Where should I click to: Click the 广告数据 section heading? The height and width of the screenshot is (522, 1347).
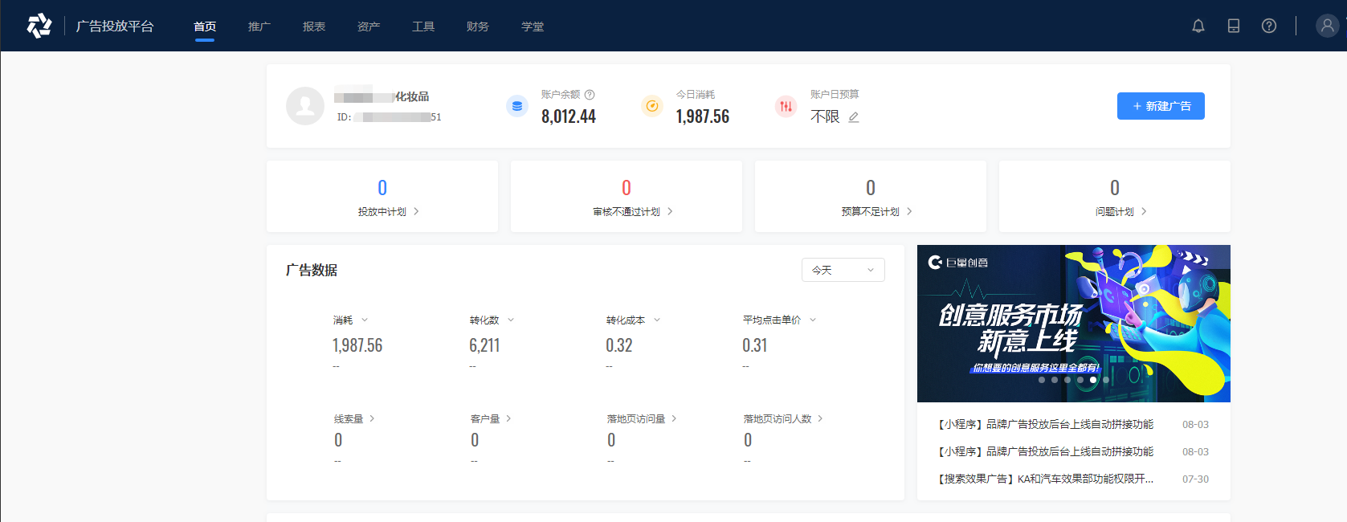pyautogui.click(x=312, y=270)
